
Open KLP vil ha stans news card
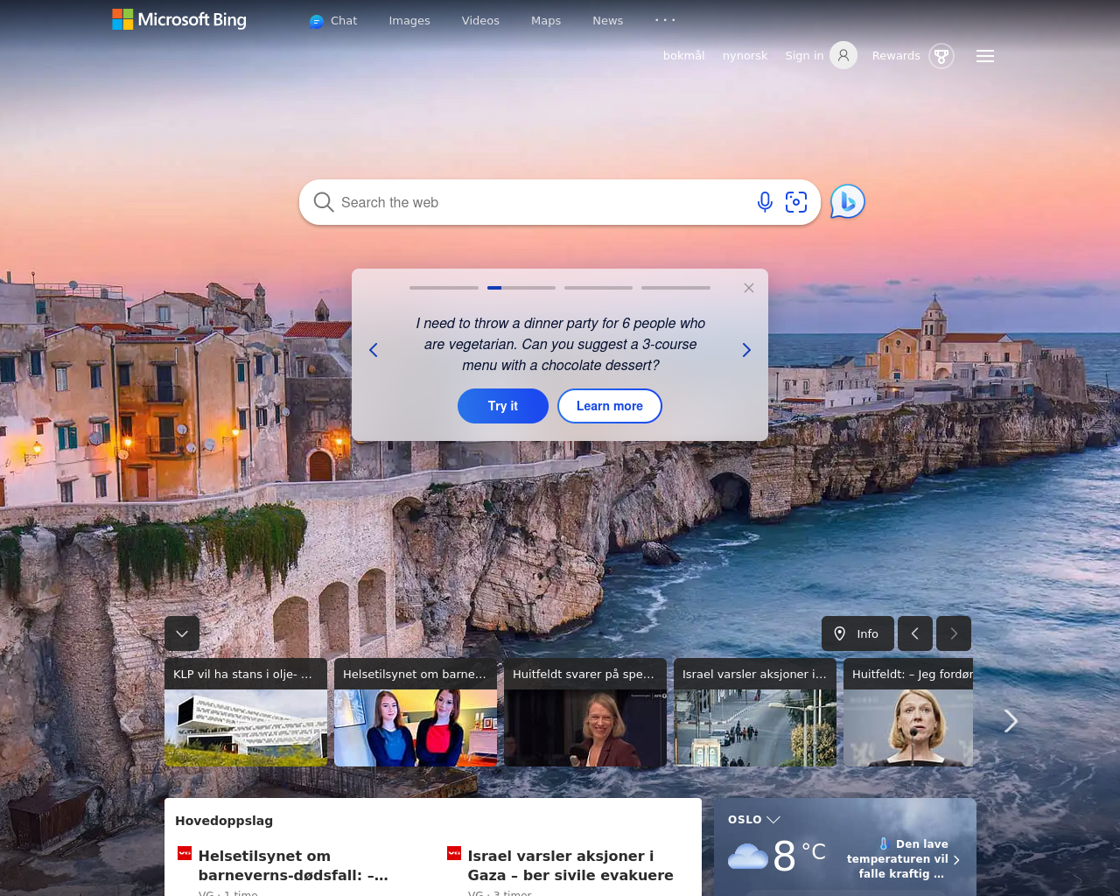(x=246, y=712)
